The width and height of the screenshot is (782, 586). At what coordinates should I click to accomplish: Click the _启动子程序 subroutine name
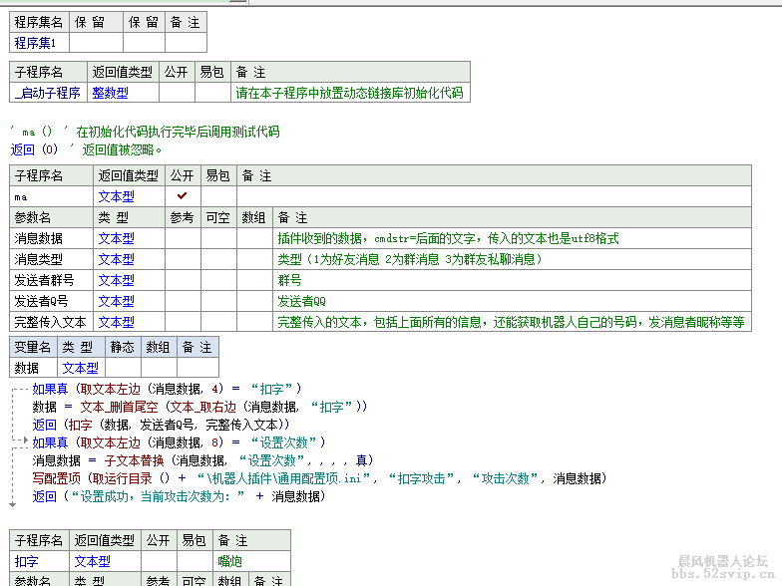[48, 93]
